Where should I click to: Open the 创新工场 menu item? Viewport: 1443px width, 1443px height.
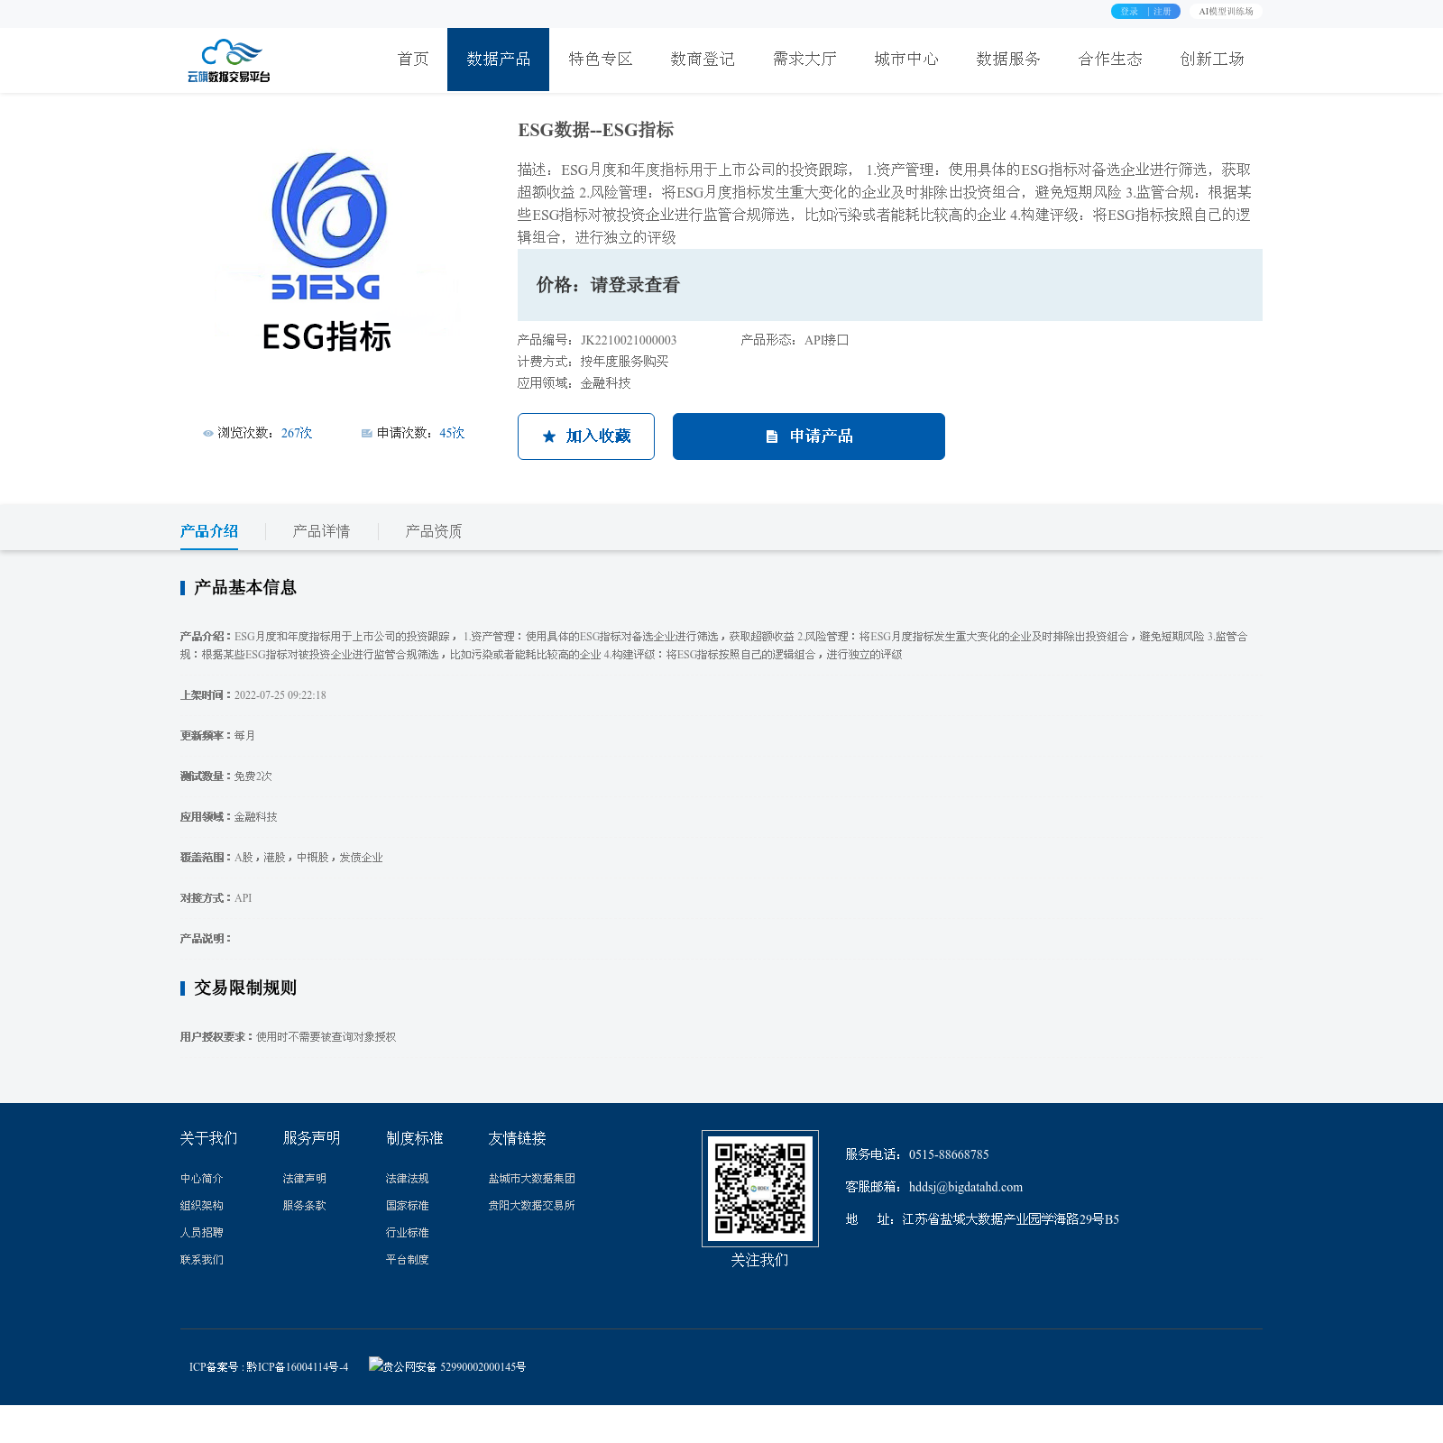click(1212, 60)
